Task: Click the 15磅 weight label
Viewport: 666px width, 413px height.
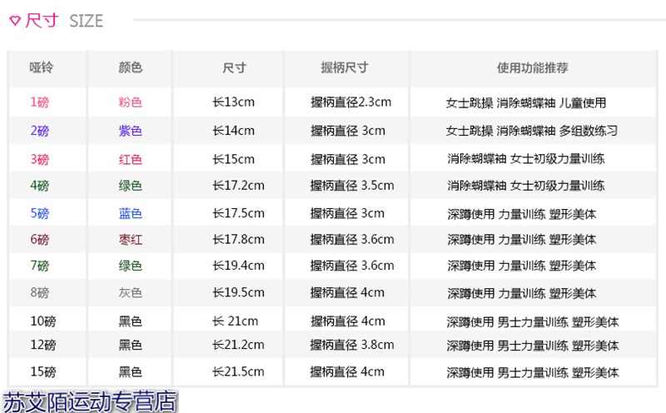Action: pyautogui.click(x=42, y=372)
